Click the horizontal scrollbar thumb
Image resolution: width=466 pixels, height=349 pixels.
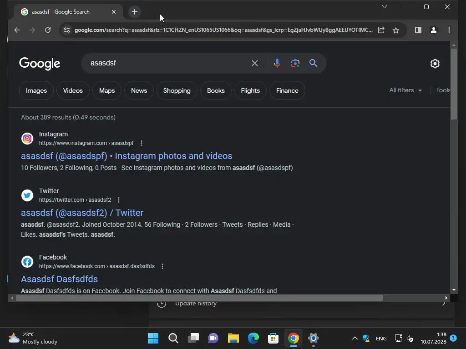[199, 298]
